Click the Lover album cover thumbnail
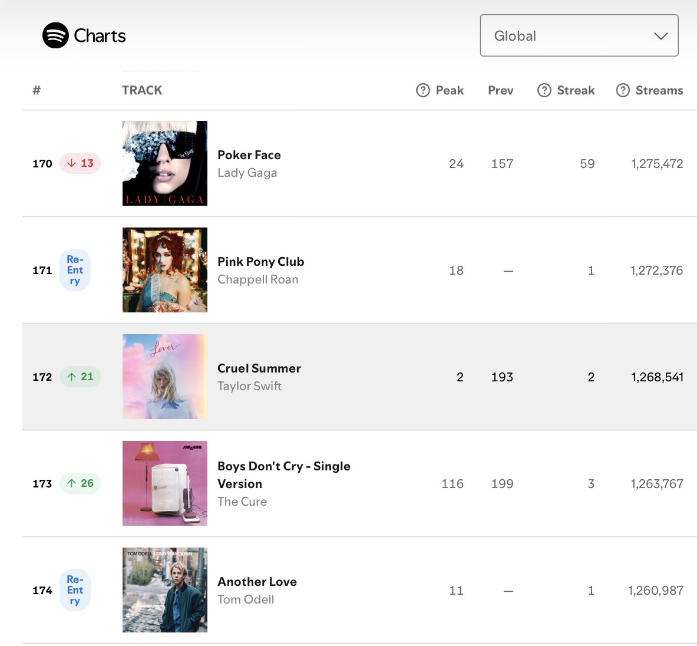Image resolution: width=697 pixels, height=646 pixels. click(165, 377)
